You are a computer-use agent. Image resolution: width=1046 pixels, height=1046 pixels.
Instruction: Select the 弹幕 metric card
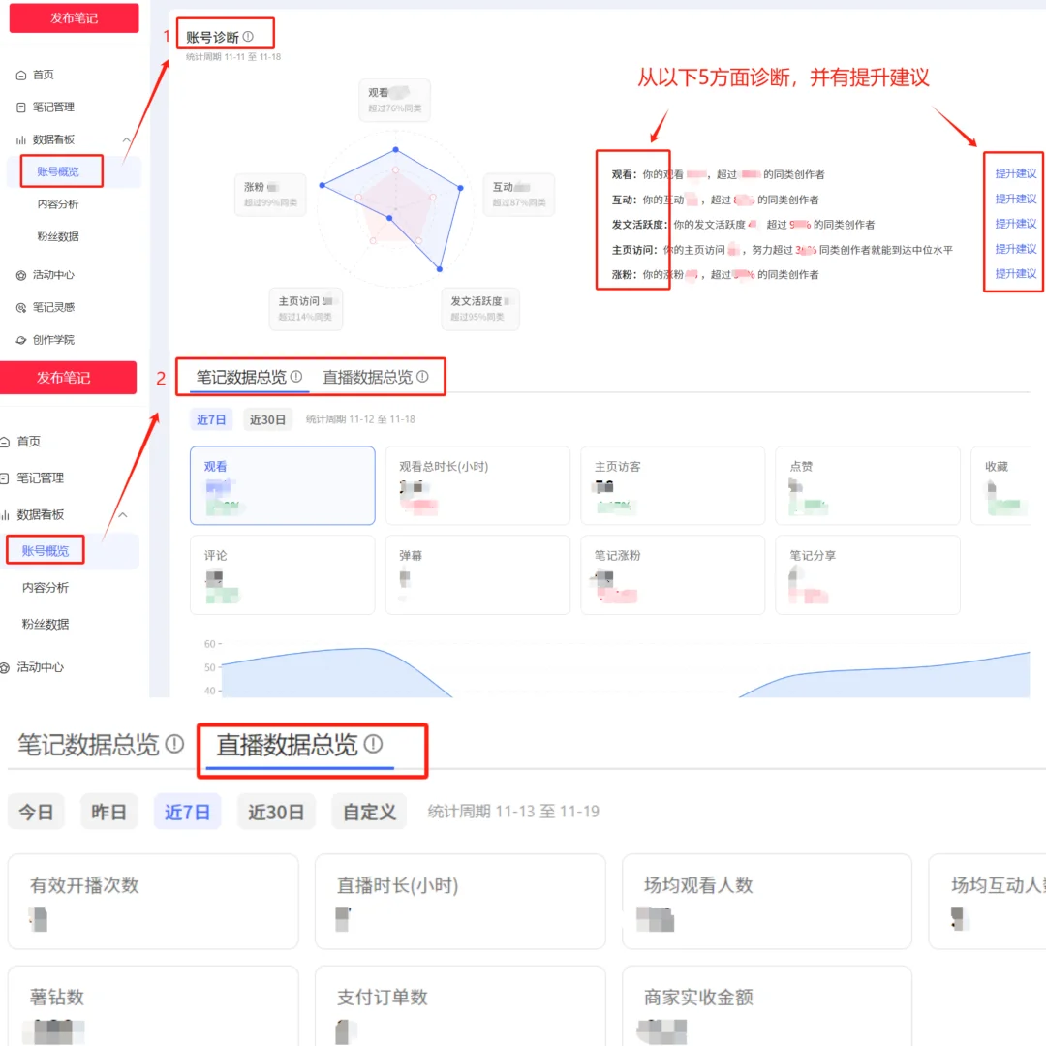pyautogui.click(x=477, y=575)
